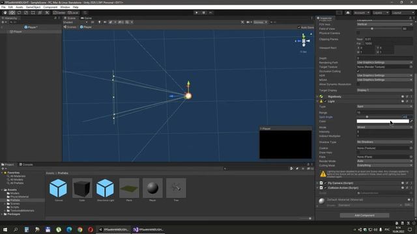Toggle Local handle rotation button
Screen dimensions: 417x234
(73, 12)
